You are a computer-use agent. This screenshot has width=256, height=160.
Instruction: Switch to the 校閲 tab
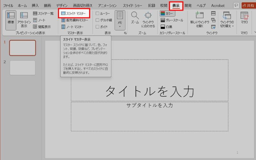164,5
